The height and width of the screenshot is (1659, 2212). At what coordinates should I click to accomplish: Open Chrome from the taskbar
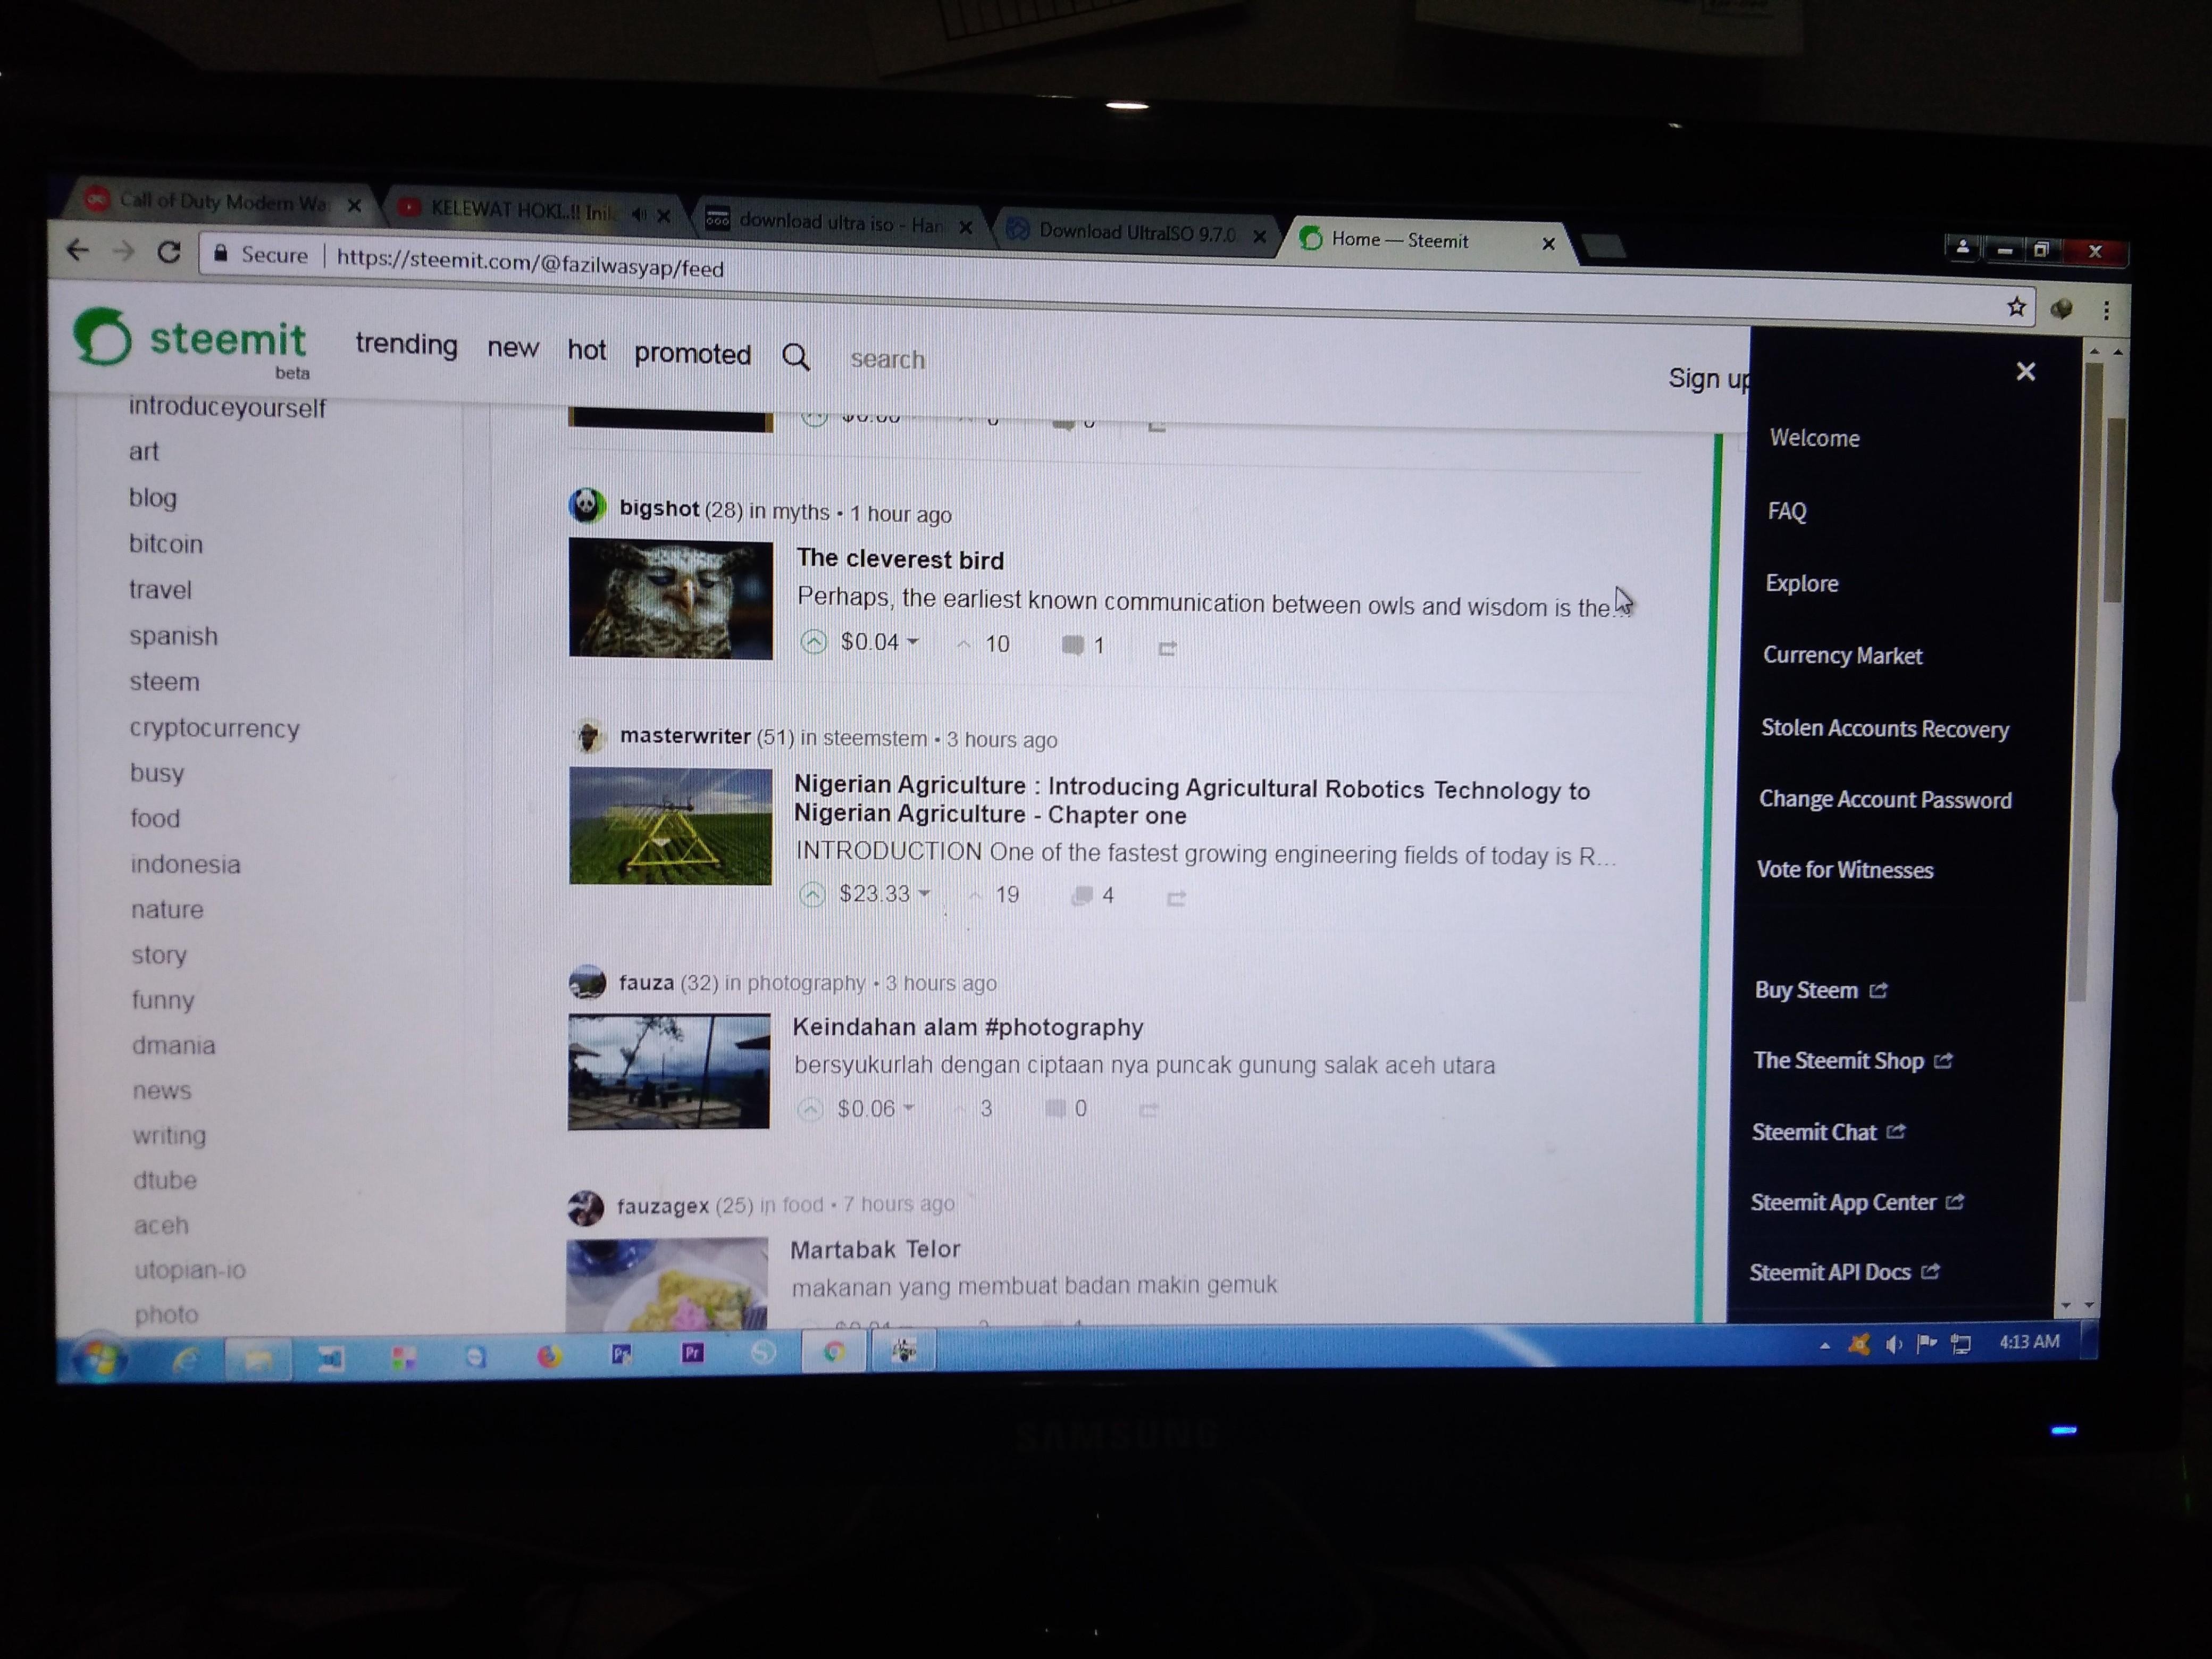pos(834,1353)
